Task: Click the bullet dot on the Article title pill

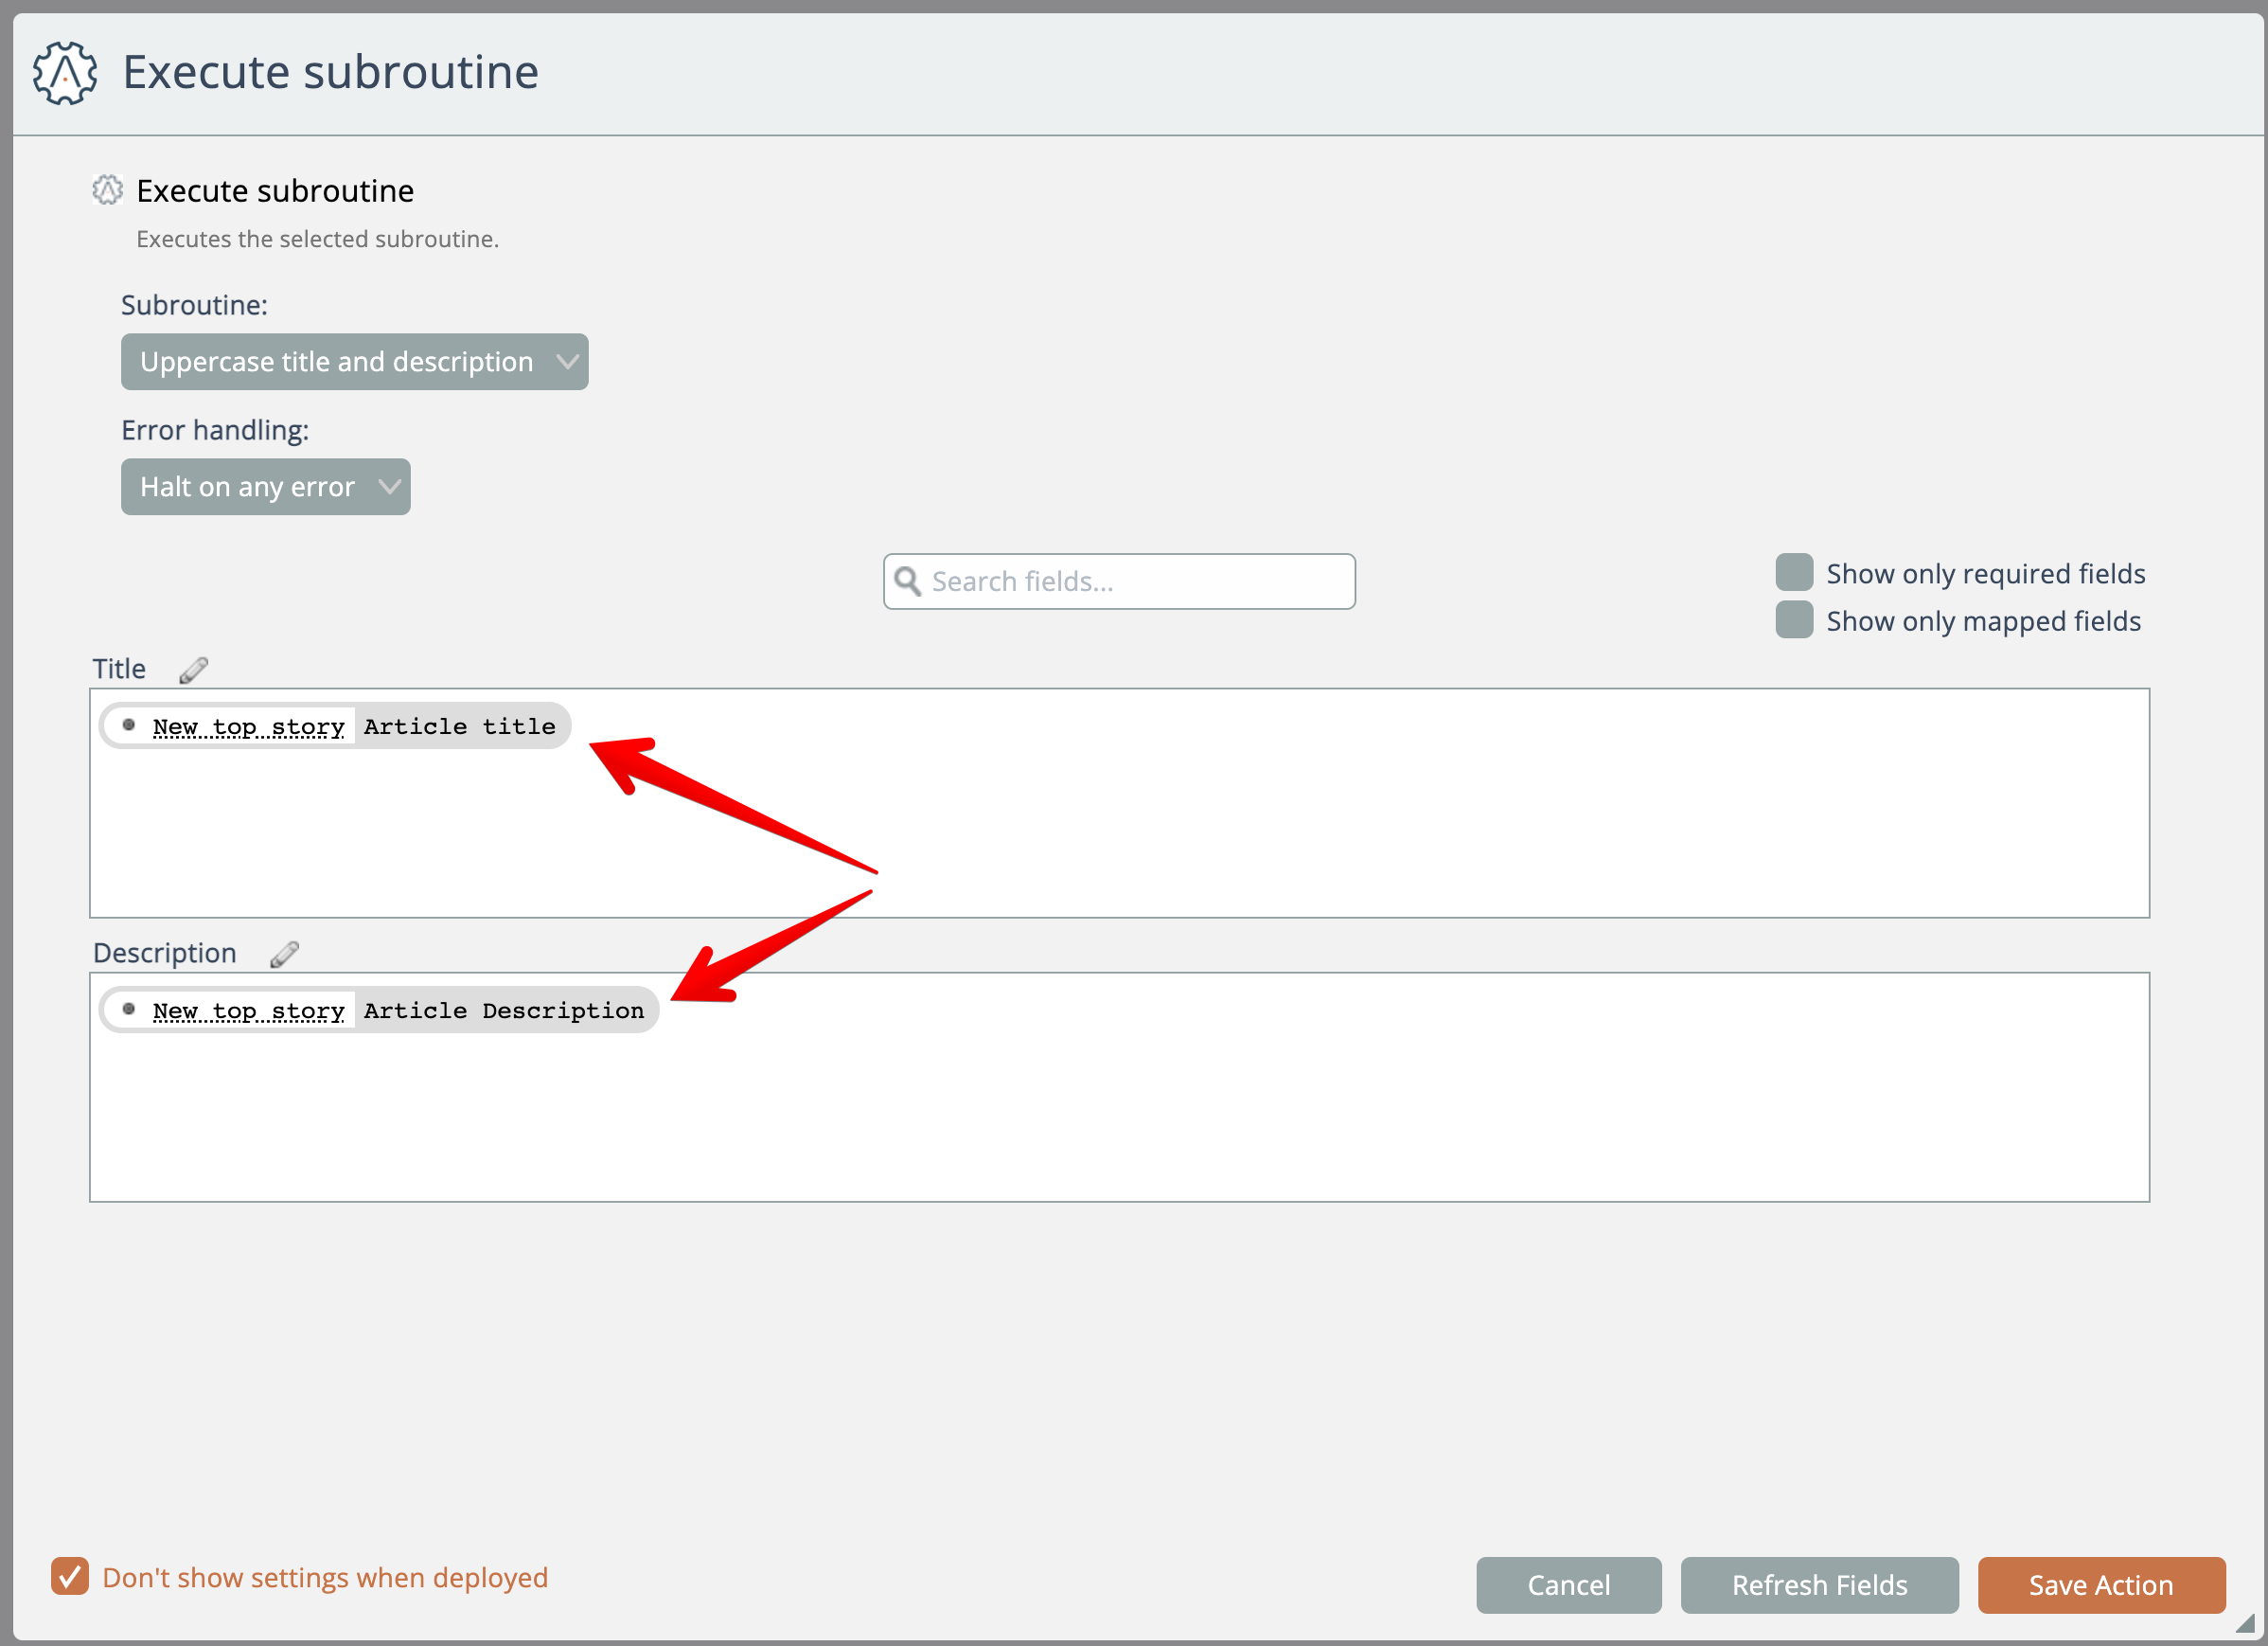Action: pos(129,725)
